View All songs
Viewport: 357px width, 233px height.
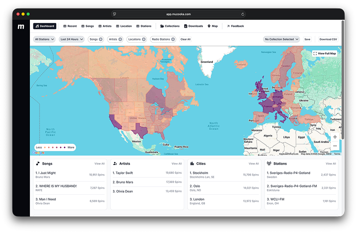pos(99,164)
